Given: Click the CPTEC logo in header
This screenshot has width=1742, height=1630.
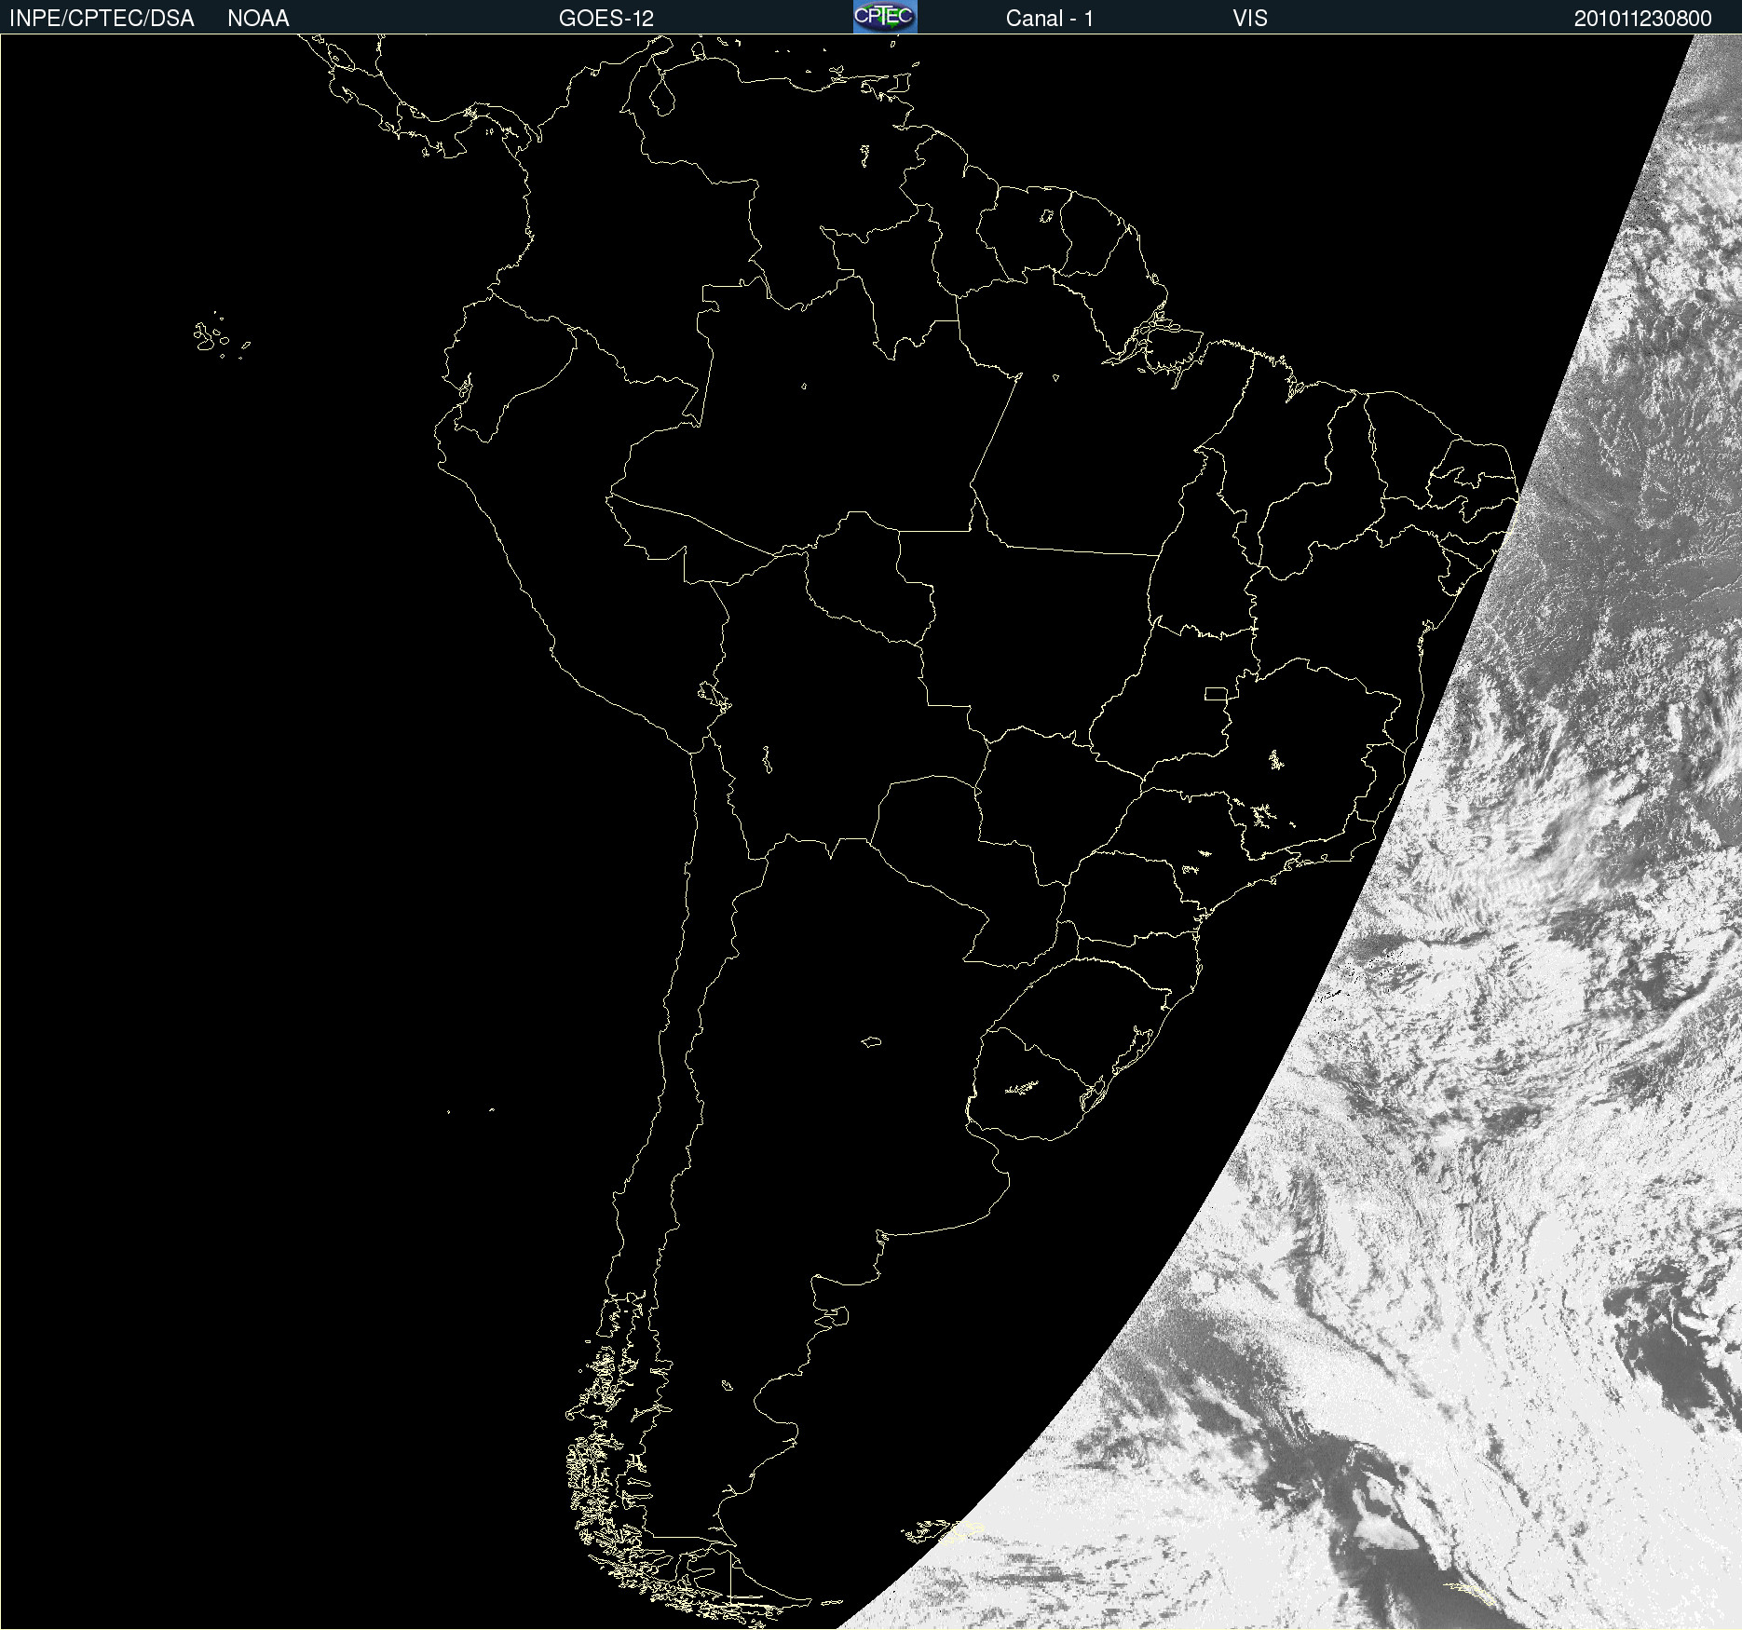Looking at the screenshot, I should [x=885, y=17].
